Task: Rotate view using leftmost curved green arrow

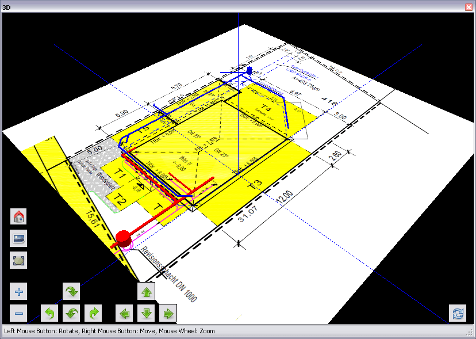Action: (49, 314)
